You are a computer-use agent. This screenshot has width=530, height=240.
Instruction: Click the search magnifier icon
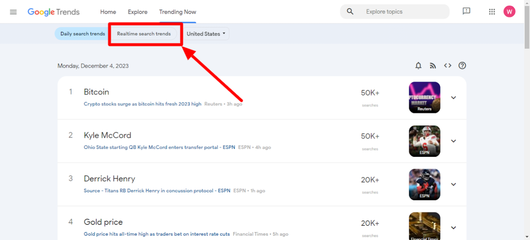(350, 12)
